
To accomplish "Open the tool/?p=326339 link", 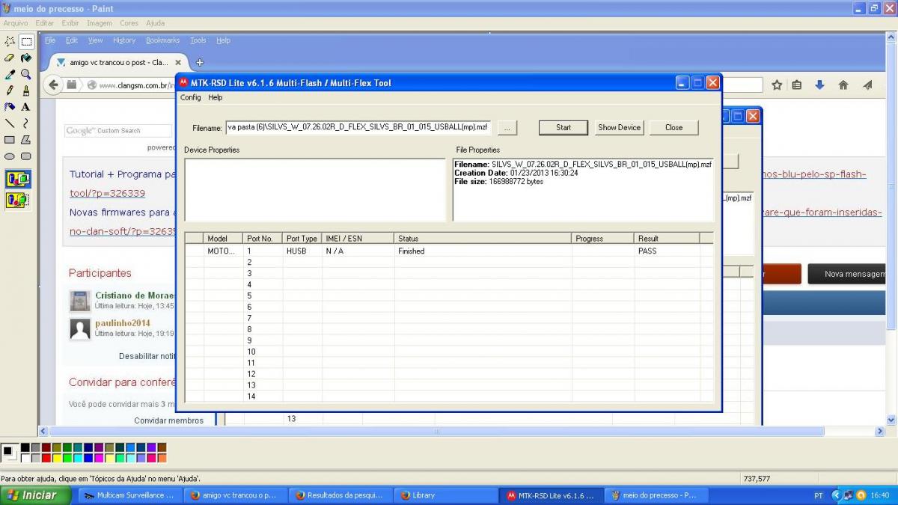I will point(107,193).
